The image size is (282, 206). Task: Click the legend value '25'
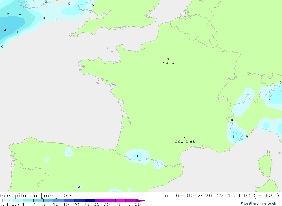86,204
